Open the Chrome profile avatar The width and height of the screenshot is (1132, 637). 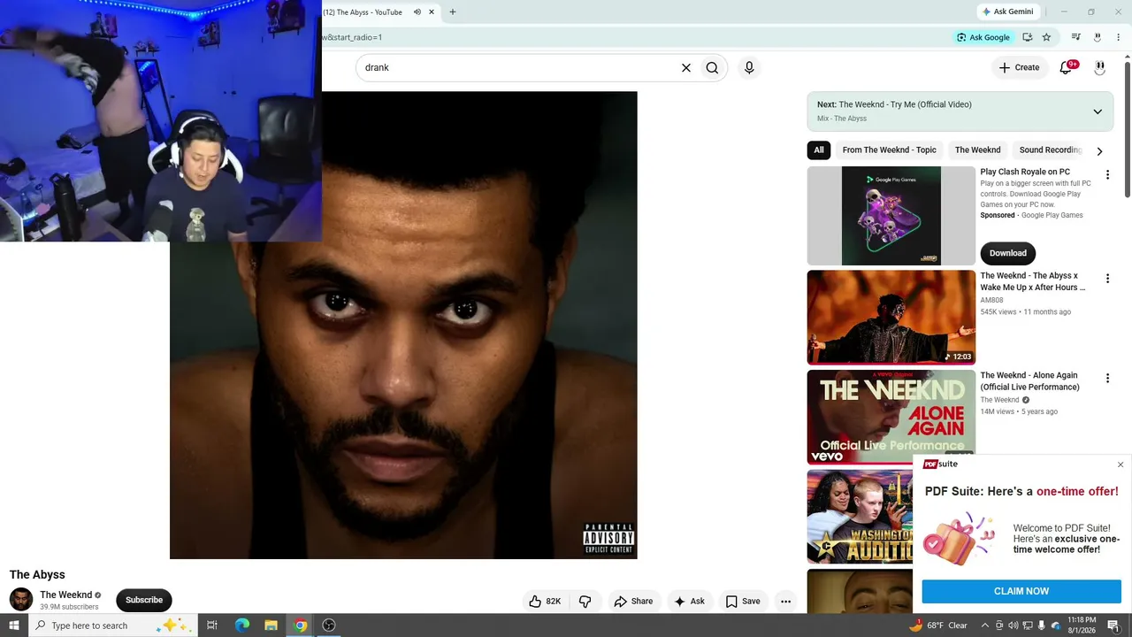(x=1098, y=37)
